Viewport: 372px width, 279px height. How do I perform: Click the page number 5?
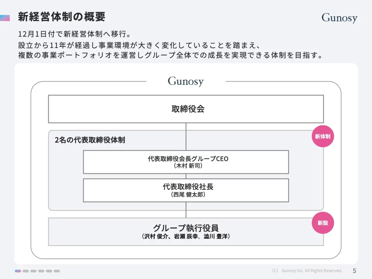pyautogui.click(x=354, y=271)
